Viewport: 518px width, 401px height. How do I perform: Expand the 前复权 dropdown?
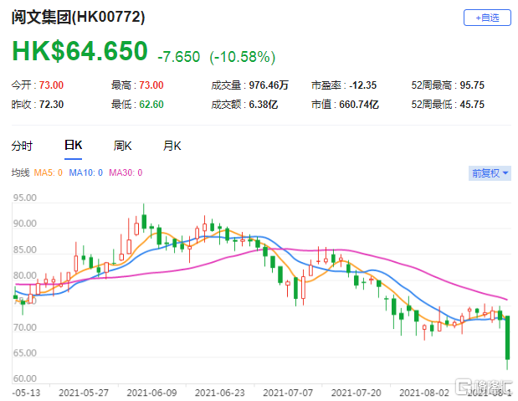click(x=490, y=173)
